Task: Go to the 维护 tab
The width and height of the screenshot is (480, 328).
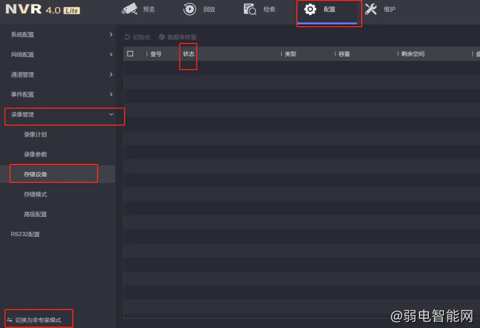Action: (380, 9)
